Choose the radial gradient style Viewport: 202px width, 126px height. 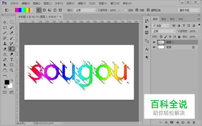(44, 10)
